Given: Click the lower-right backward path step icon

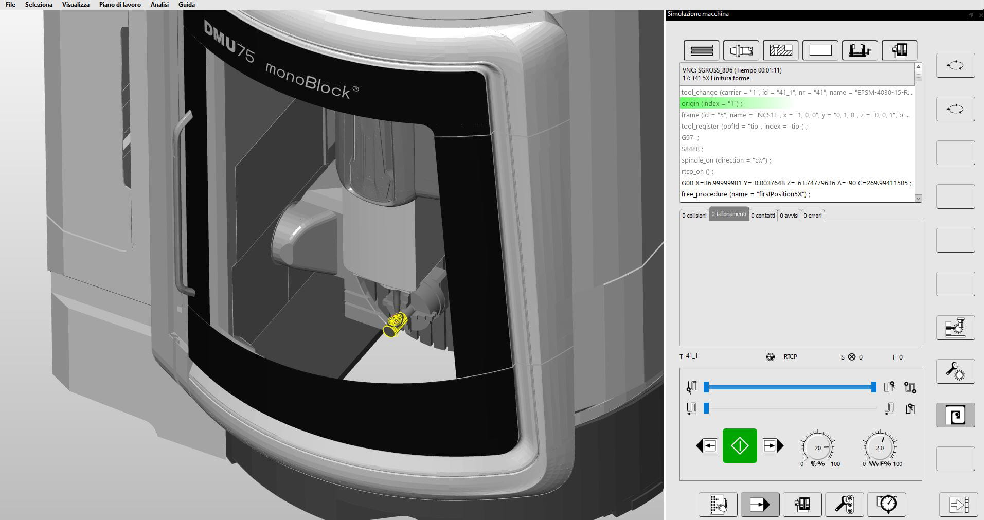Looking at the screenshot, I should point(889,408).
